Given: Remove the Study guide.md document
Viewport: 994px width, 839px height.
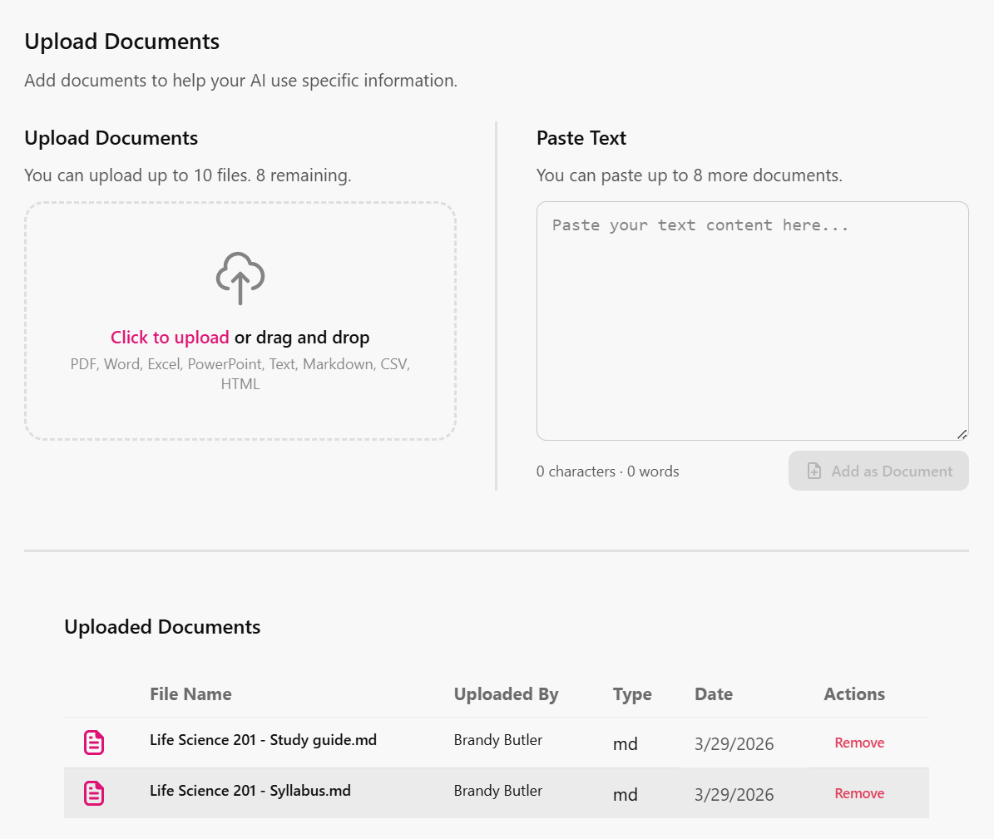Looking at the screenshot, I should coord(859,743).
